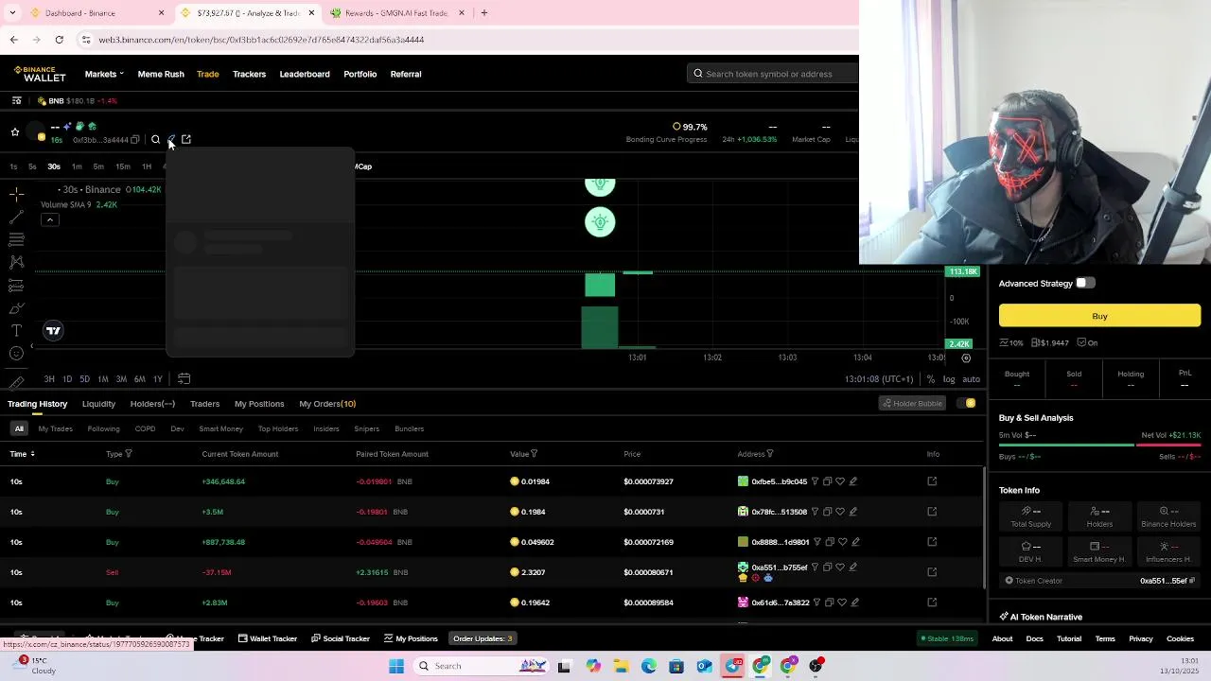Go to the Leaderboard page
1211x681 pixels.
(x=305, y=74)
